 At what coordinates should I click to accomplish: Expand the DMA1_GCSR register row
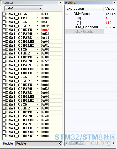tap(4, 14)
